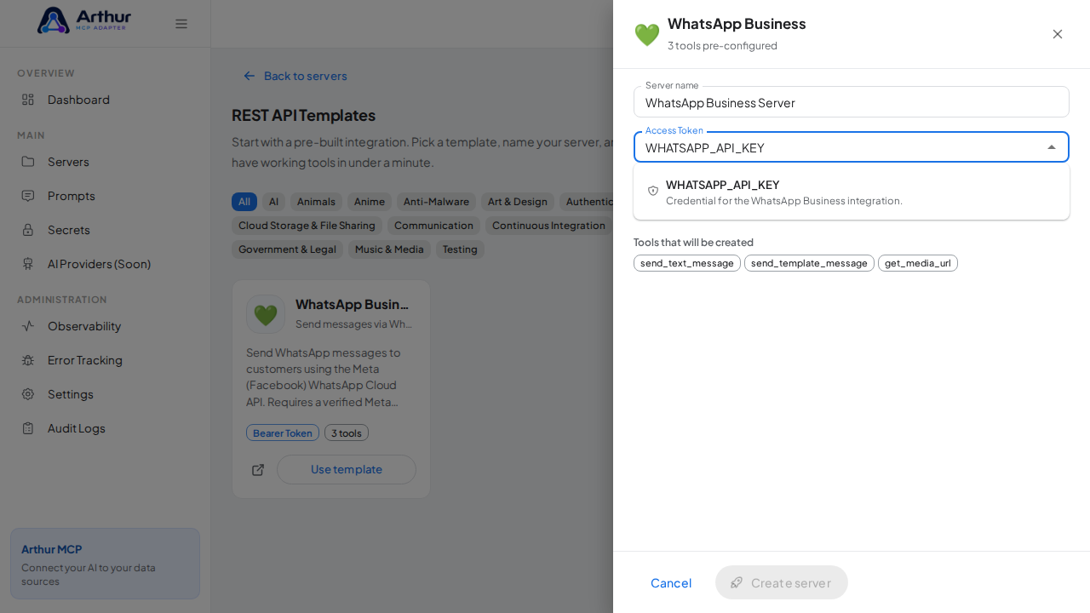This screenshot has height=613, width=1090.
Task: Click '3 tools pre-configured' subtitle
Action: pyautogui.click(x=722, y=45)
